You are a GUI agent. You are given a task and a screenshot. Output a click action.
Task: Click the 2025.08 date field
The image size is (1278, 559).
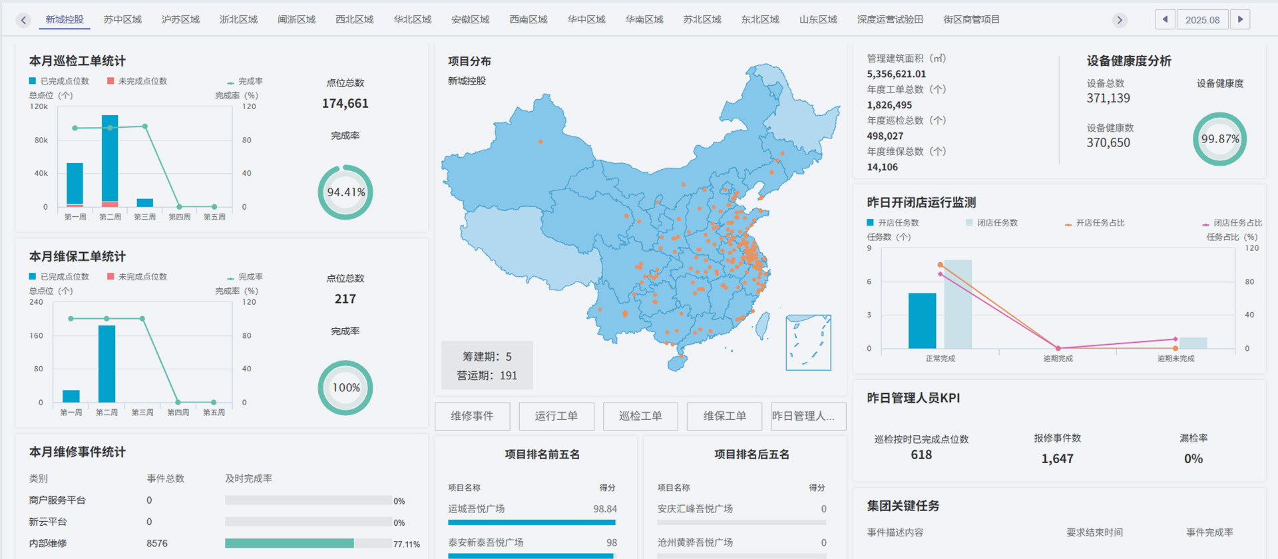[x=1202, y=20]
